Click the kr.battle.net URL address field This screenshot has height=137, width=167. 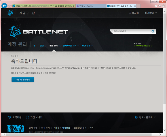tap(32, 6)
